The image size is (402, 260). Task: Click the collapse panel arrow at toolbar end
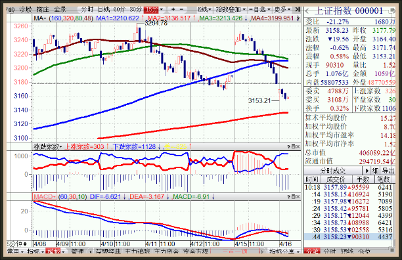(298, 9)
